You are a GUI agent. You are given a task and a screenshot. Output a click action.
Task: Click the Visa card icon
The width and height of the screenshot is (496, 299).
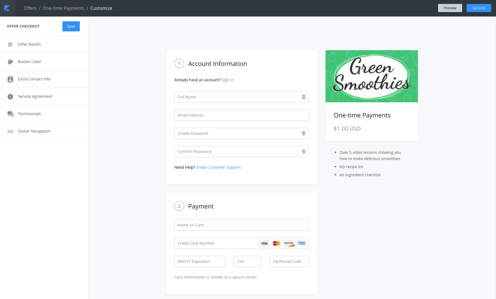264,243
